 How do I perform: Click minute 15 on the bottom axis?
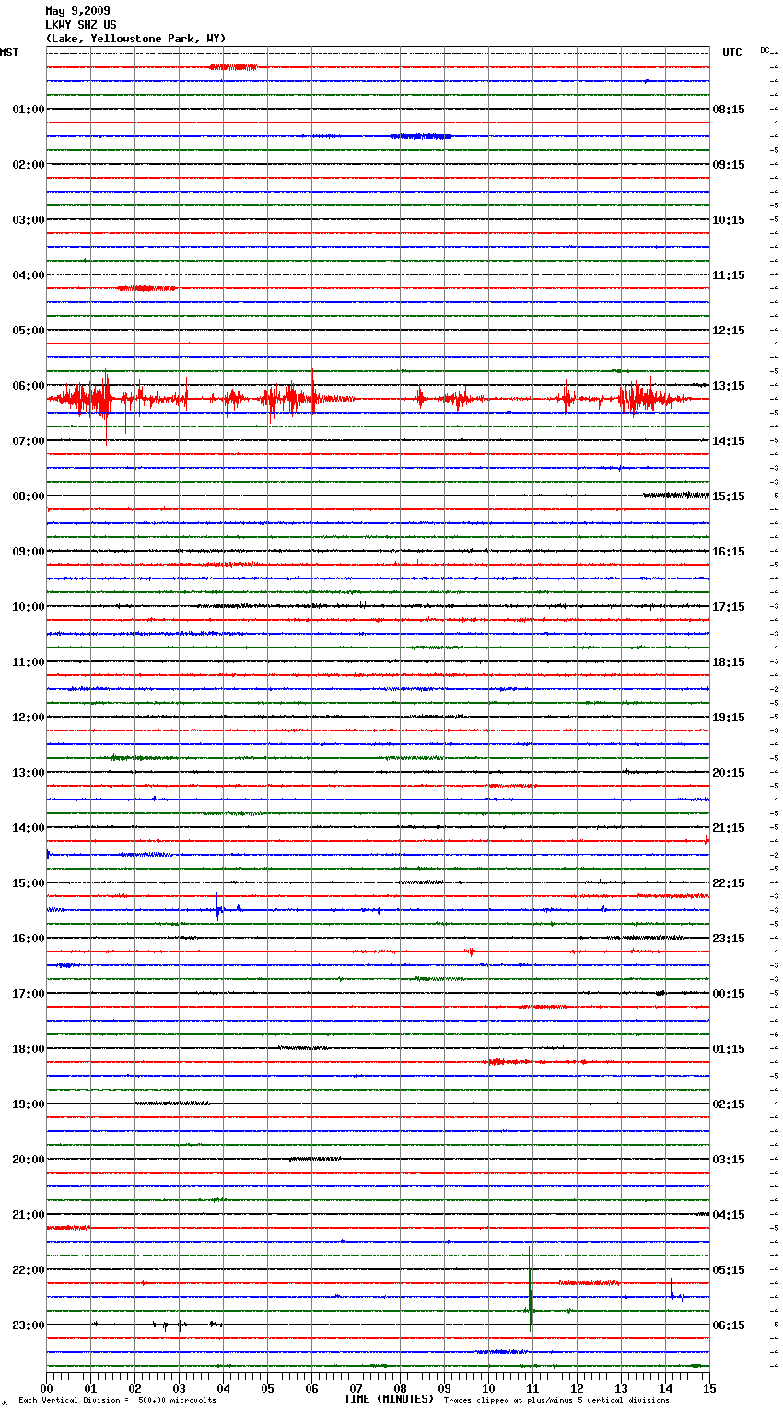coord(709,1388)
